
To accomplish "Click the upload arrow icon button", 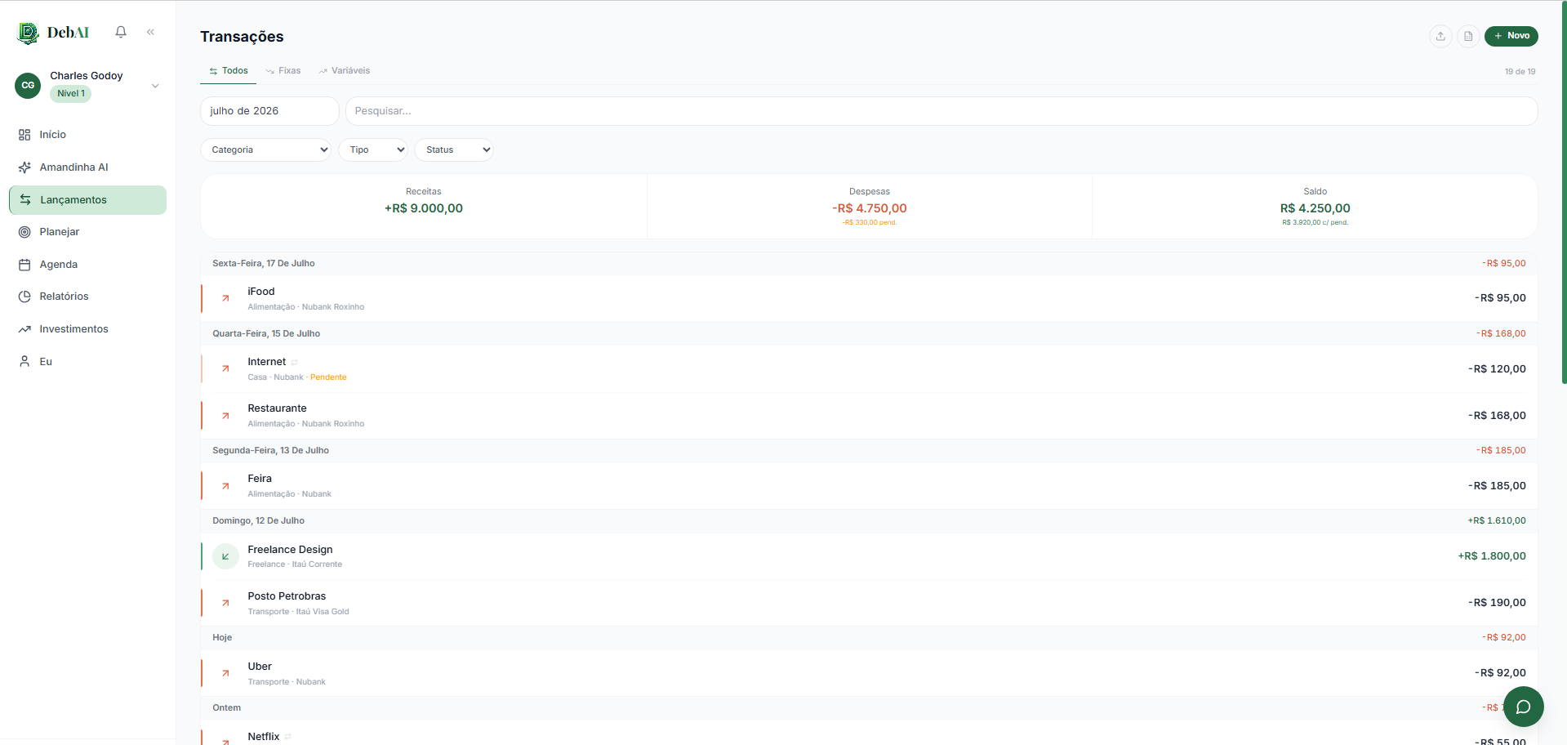I will (1440, 36).
